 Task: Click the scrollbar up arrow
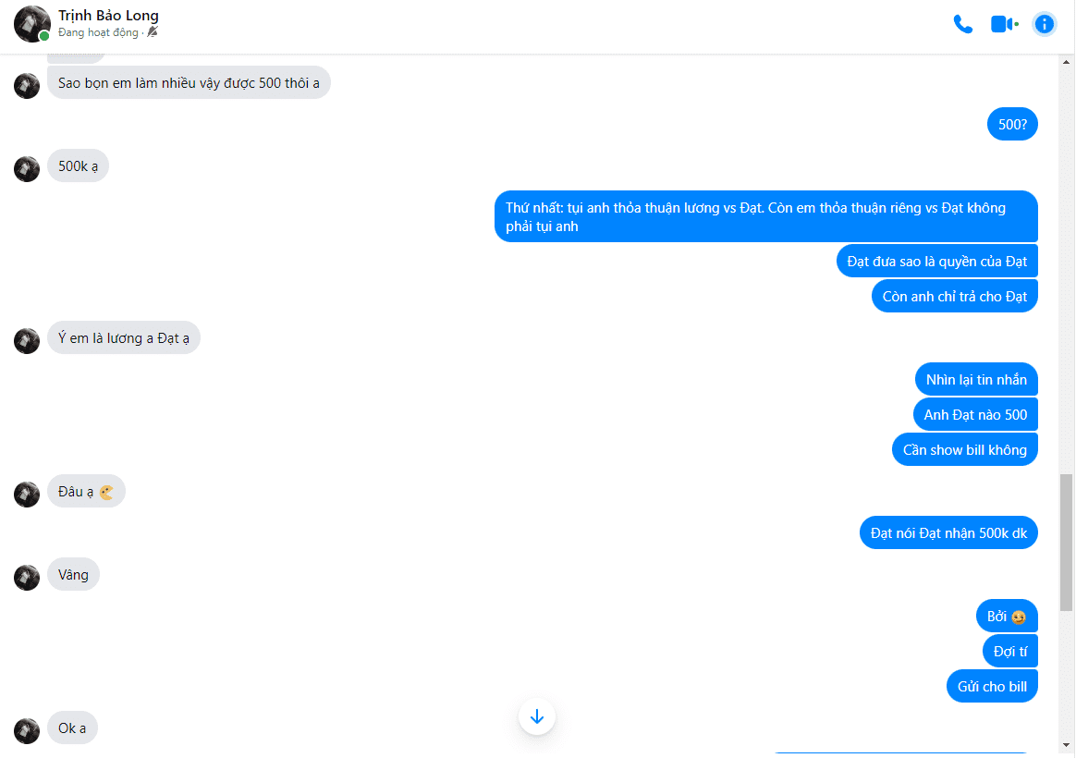pos(1066,62)
